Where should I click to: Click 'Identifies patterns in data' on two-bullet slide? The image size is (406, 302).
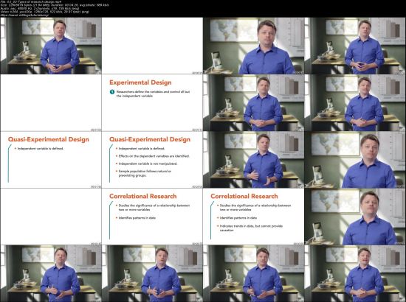tap(137, 218)
